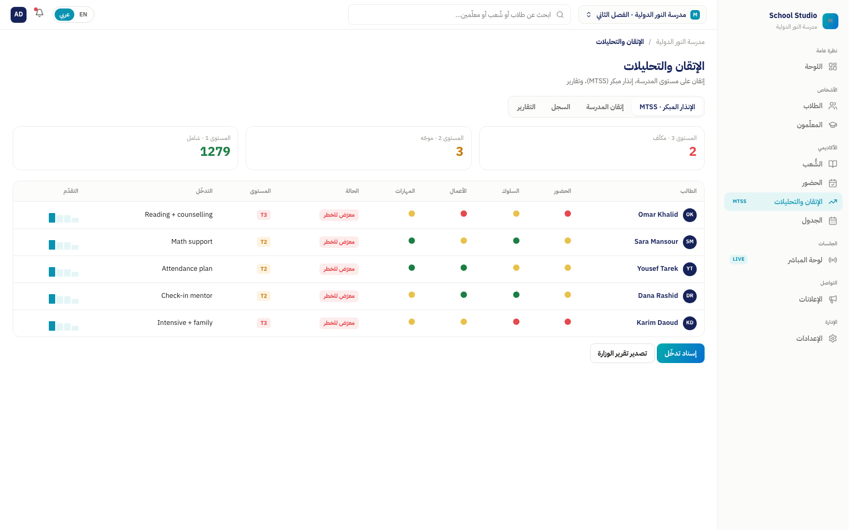Viewport: 849px width, 530px height.
Task: Click the search students input field
Action: coord(460,15)
